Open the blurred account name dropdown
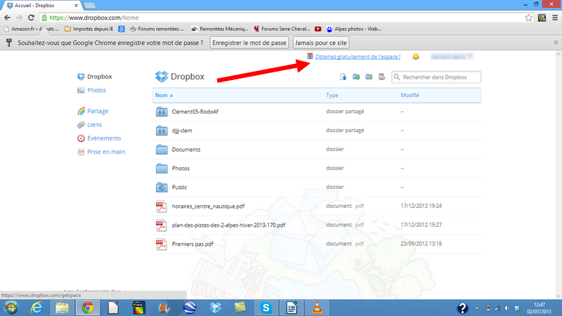This screenshot has height=316, width=562. 452,56
